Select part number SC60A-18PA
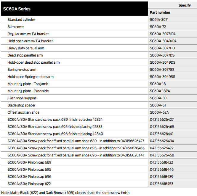Image resolution: width=197 pixels, height=196 pixels. (160, 91)
